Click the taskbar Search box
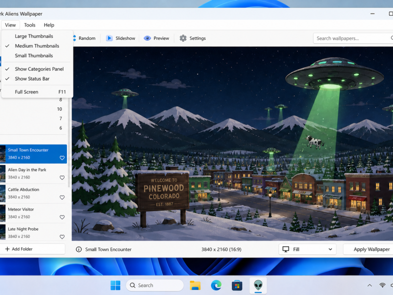 tap(155, 285)
